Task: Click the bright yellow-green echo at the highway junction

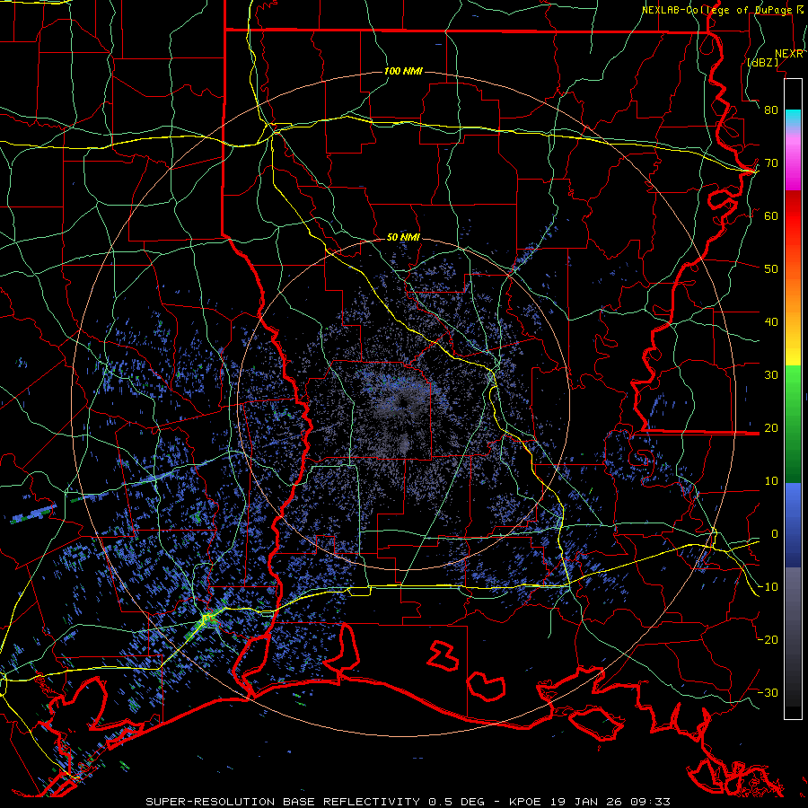Action: click(208, 618)
